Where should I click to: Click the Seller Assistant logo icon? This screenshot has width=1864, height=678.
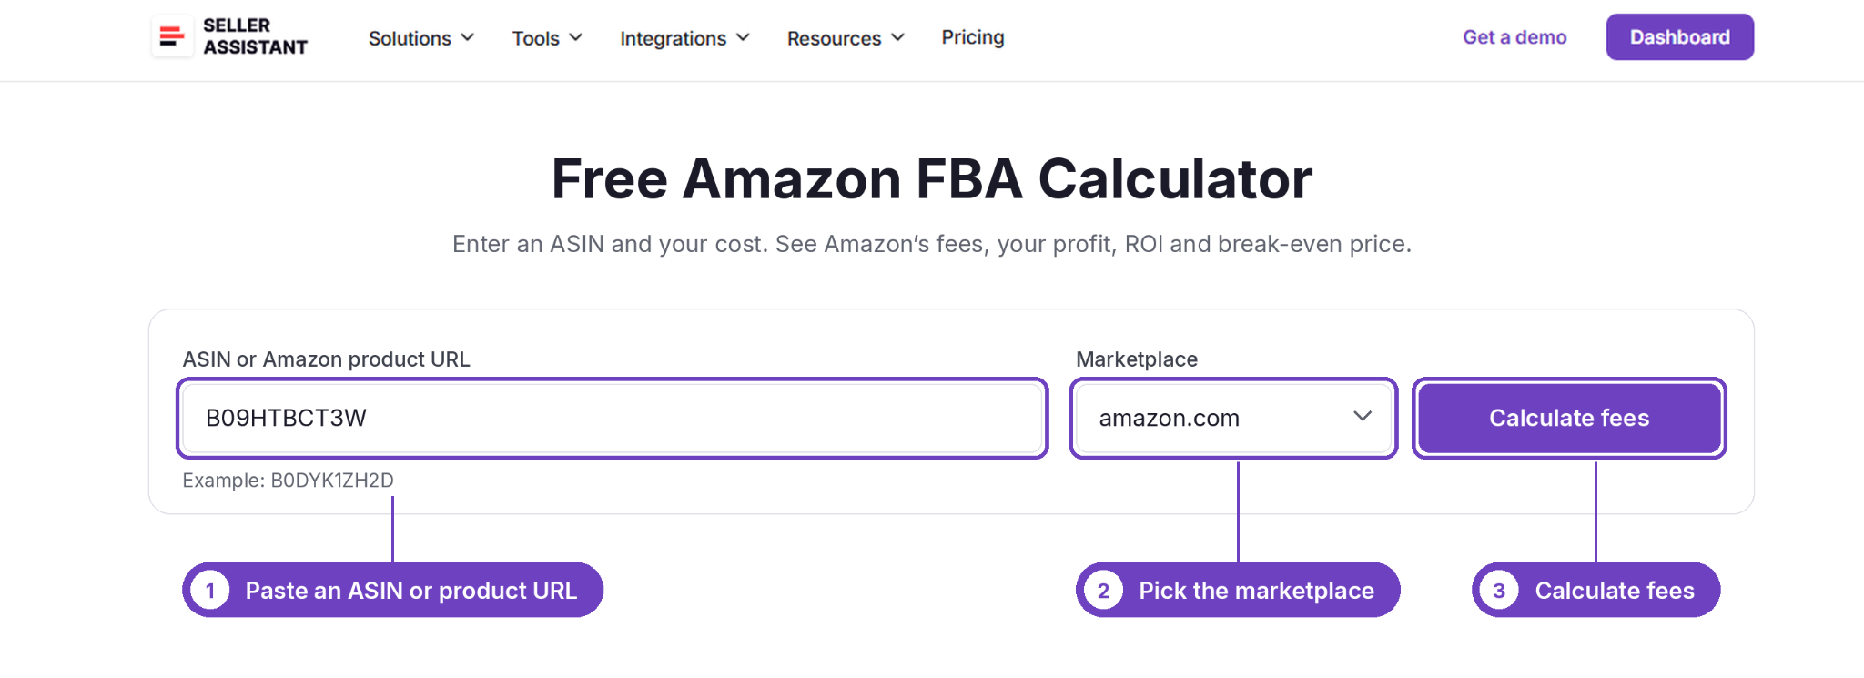[172, 36]
